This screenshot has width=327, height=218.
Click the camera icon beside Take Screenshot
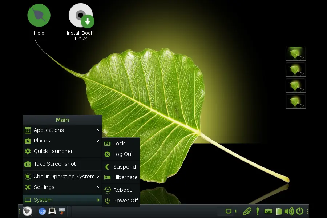coord(28,164)
